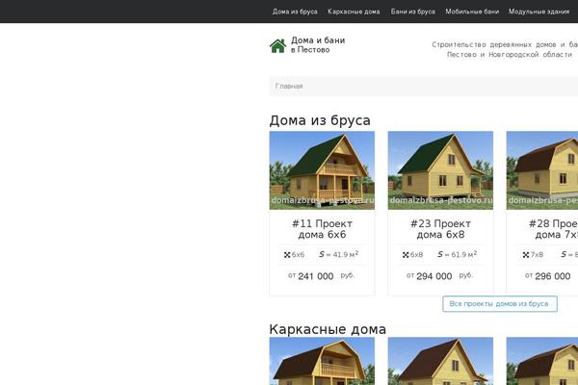The image size is (578, 385).
Task: Open #28 Проект дома 7х8 link
Action: point(553,229)
